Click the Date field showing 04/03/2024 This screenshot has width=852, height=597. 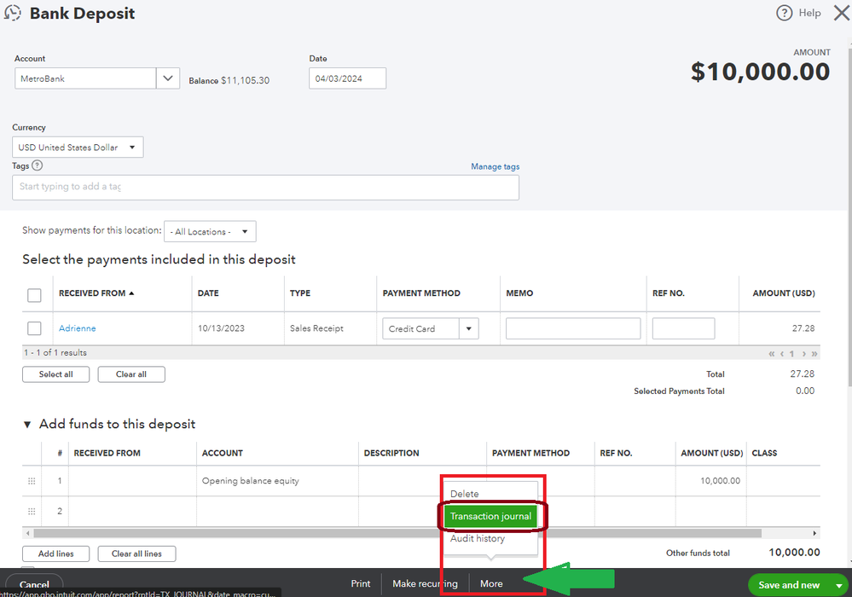tap(348, 78)
